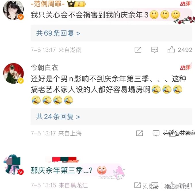Tap reply icon on 今朝白衣 comment
The width and height of the screenshot is (195, 192).
click(x=156, y=133)
